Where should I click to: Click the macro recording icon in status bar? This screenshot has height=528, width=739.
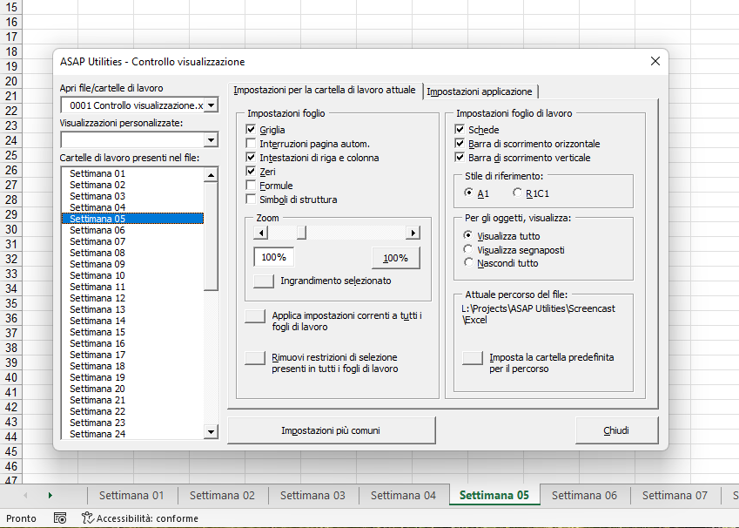point(60,518)
